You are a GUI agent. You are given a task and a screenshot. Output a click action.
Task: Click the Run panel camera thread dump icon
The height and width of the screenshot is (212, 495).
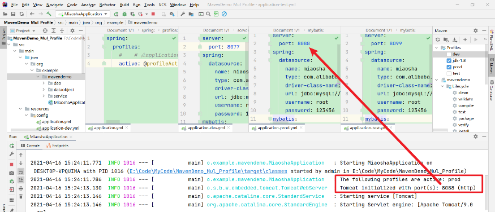12,173
